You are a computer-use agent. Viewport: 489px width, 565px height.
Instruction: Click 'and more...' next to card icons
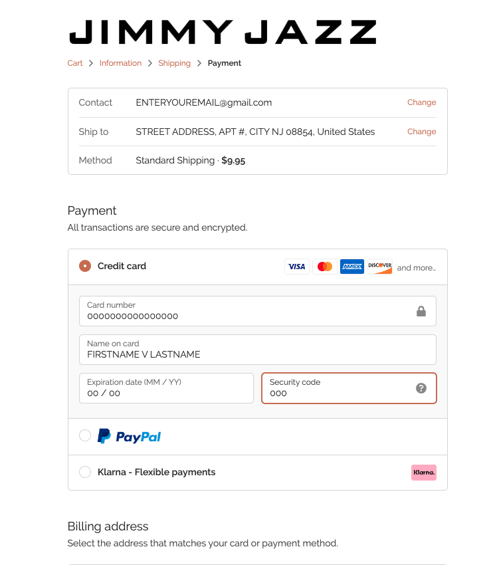coord(415,267)
